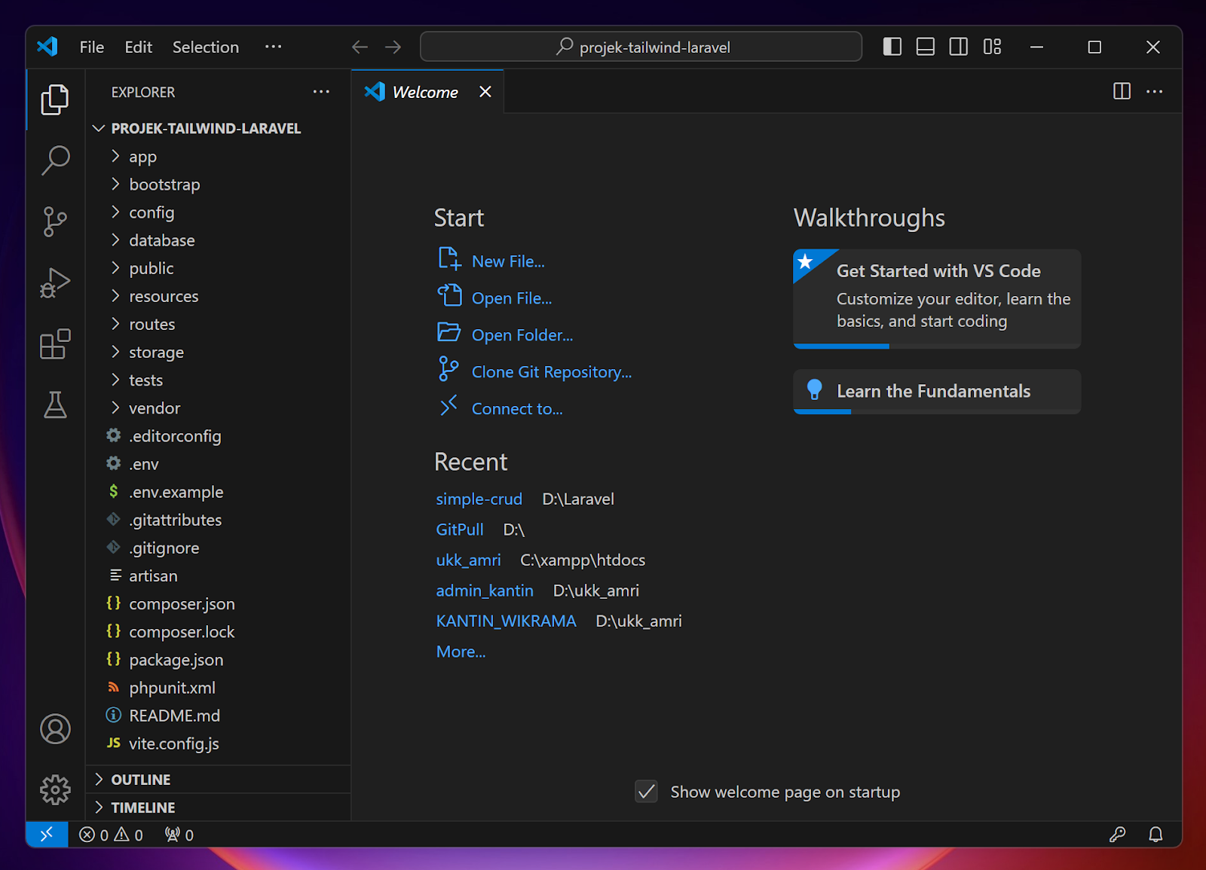Toggle the Primary Side Bar
This screenshot has height=870, width=1206.
pyautogui.click(x=892, y=47)
